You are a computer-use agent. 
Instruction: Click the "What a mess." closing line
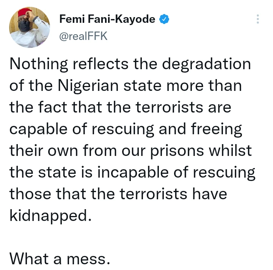60,259
